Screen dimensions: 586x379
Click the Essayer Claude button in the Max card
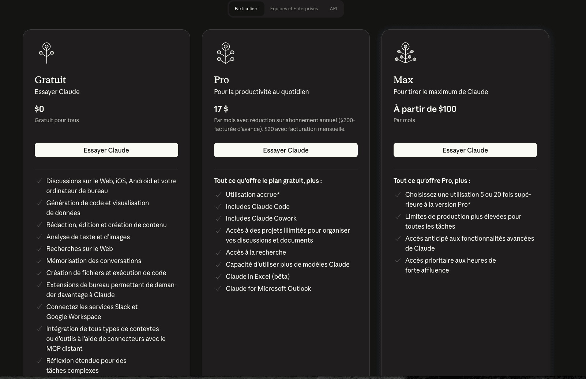[465, 150]
